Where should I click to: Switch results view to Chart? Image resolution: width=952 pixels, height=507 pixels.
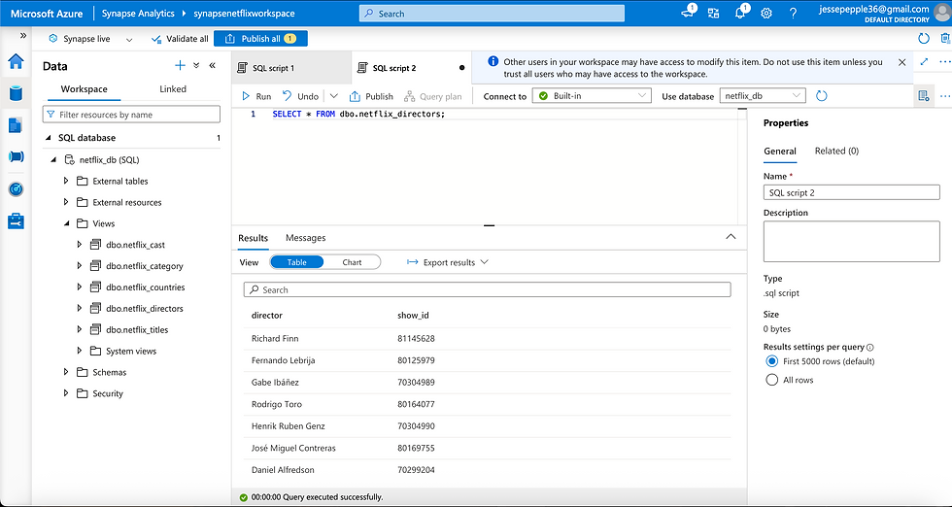pyautogui.click(x=352, y=262)
